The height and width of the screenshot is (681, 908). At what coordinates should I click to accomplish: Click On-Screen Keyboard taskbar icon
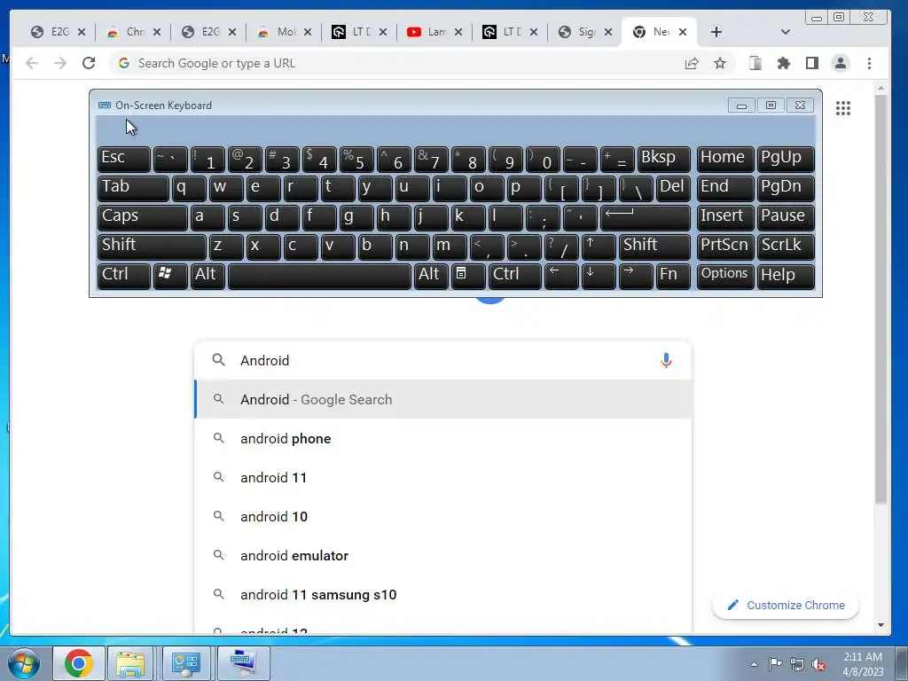tap(242, 663)
